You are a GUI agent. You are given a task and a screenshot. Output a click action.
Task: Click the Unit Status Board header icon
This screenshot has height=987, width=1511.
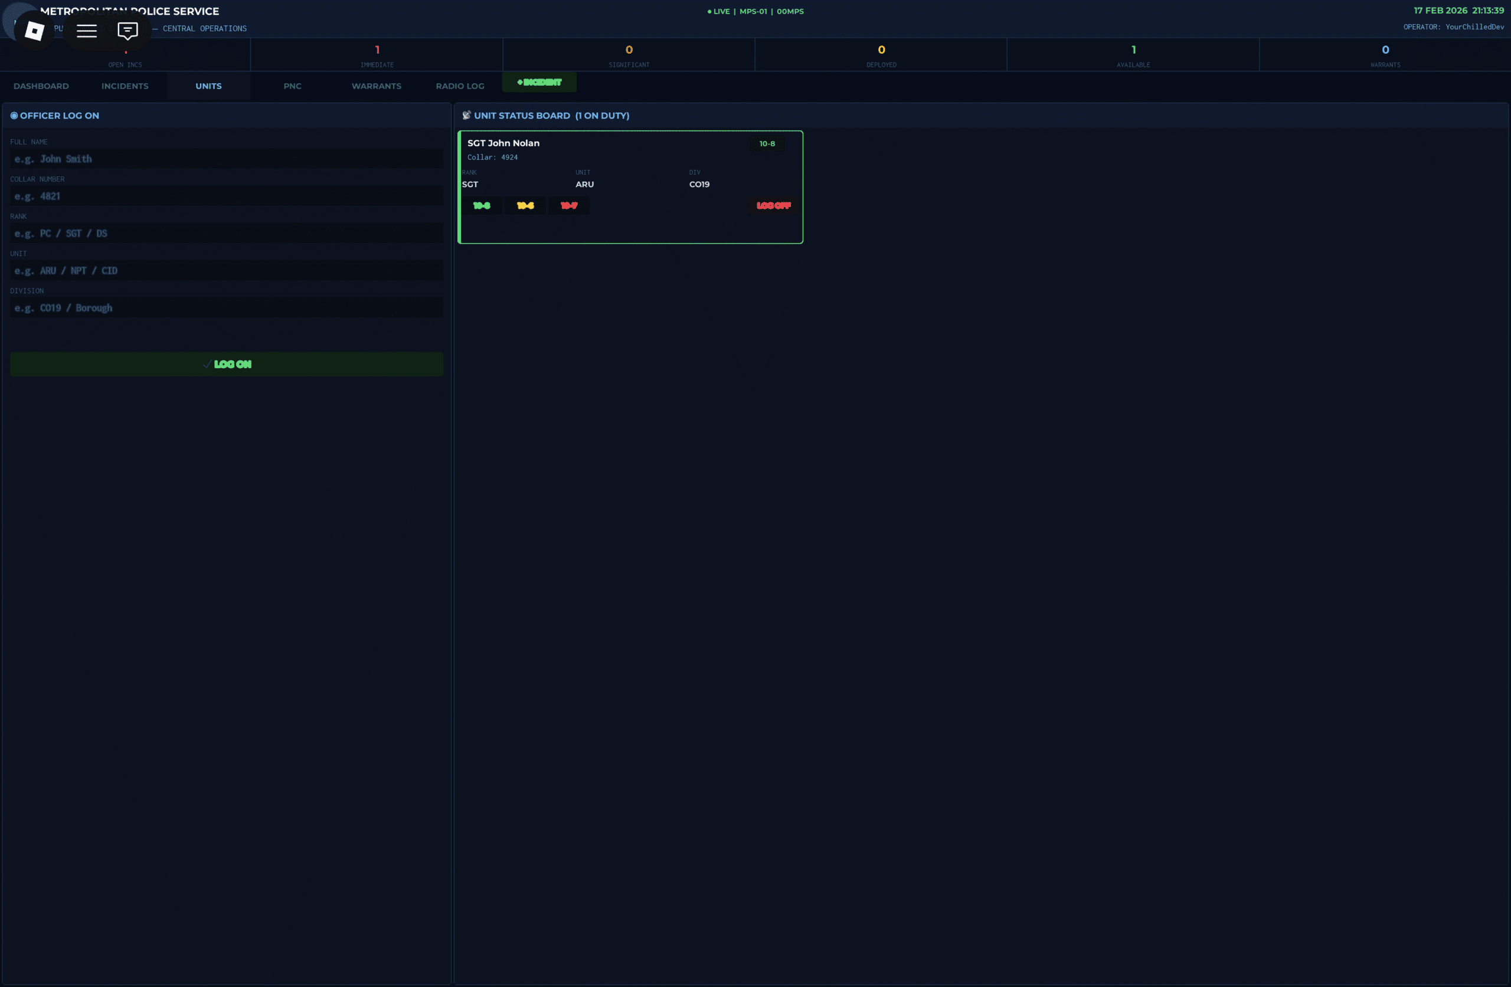[x=467, y=116]
